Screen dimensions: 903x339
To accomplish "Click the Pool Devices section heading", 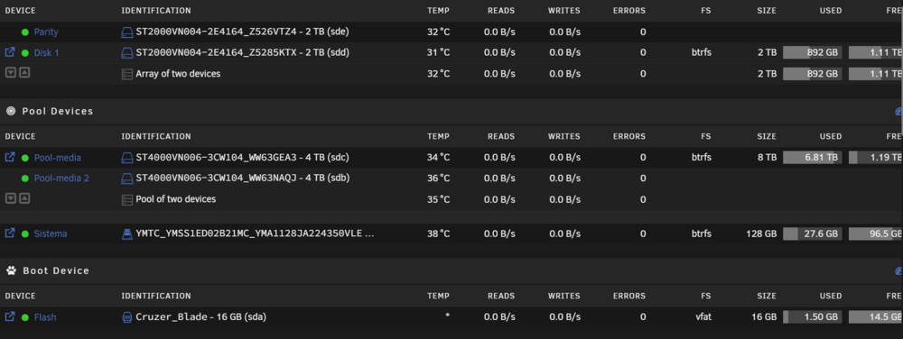I will [x=58, y=111].
